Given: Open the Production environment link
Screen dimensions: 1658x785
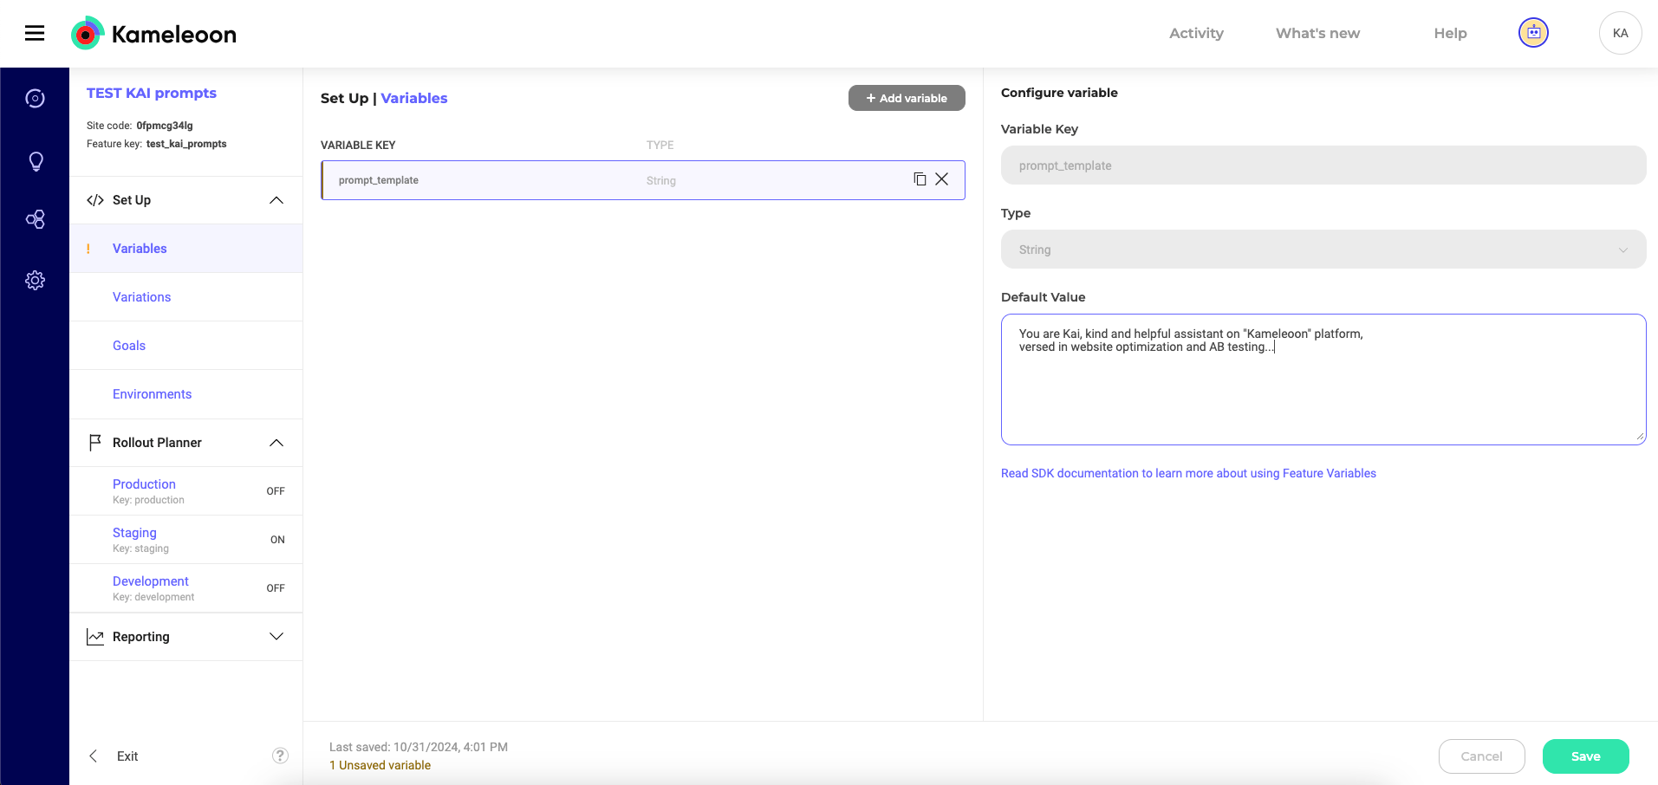Looking at the screenshot, I should (x=144, y=484).
